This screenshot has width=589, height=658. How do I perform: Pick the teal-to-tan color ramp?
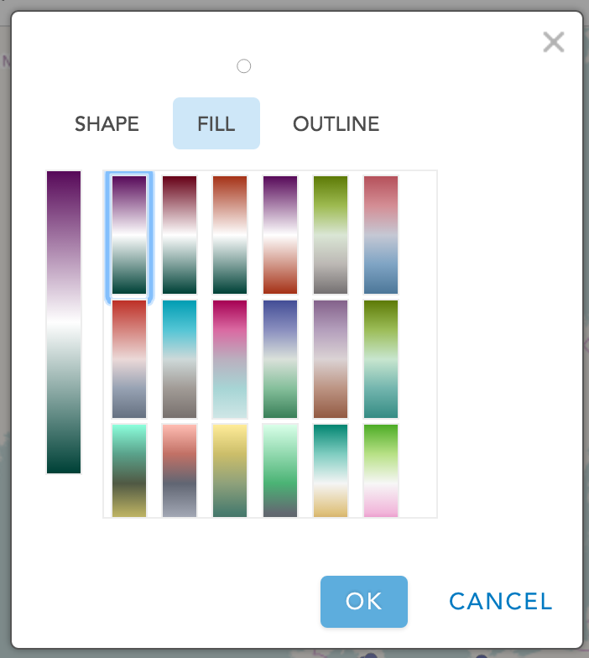pyautogui.click(x=331, y=470)
